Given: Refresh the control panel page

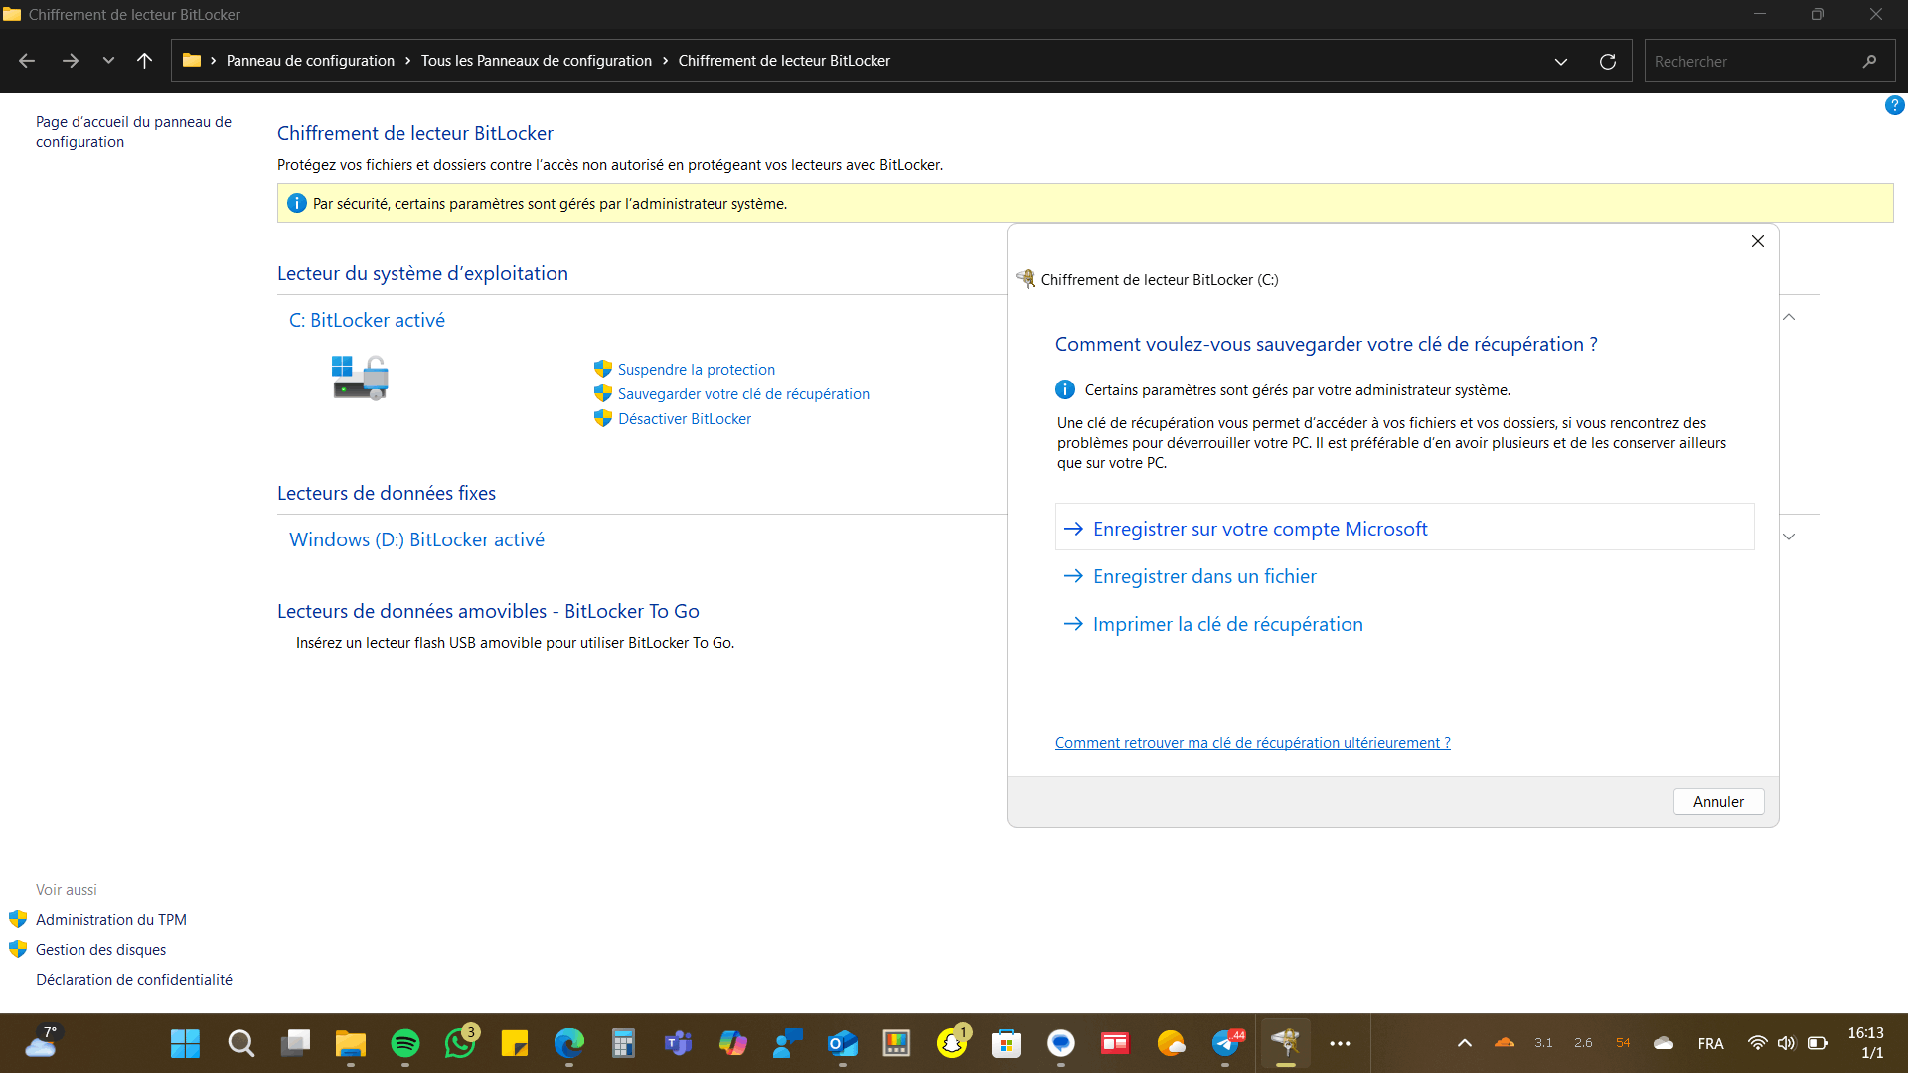Looking at the screenshot, I should tap(1608, 62).
